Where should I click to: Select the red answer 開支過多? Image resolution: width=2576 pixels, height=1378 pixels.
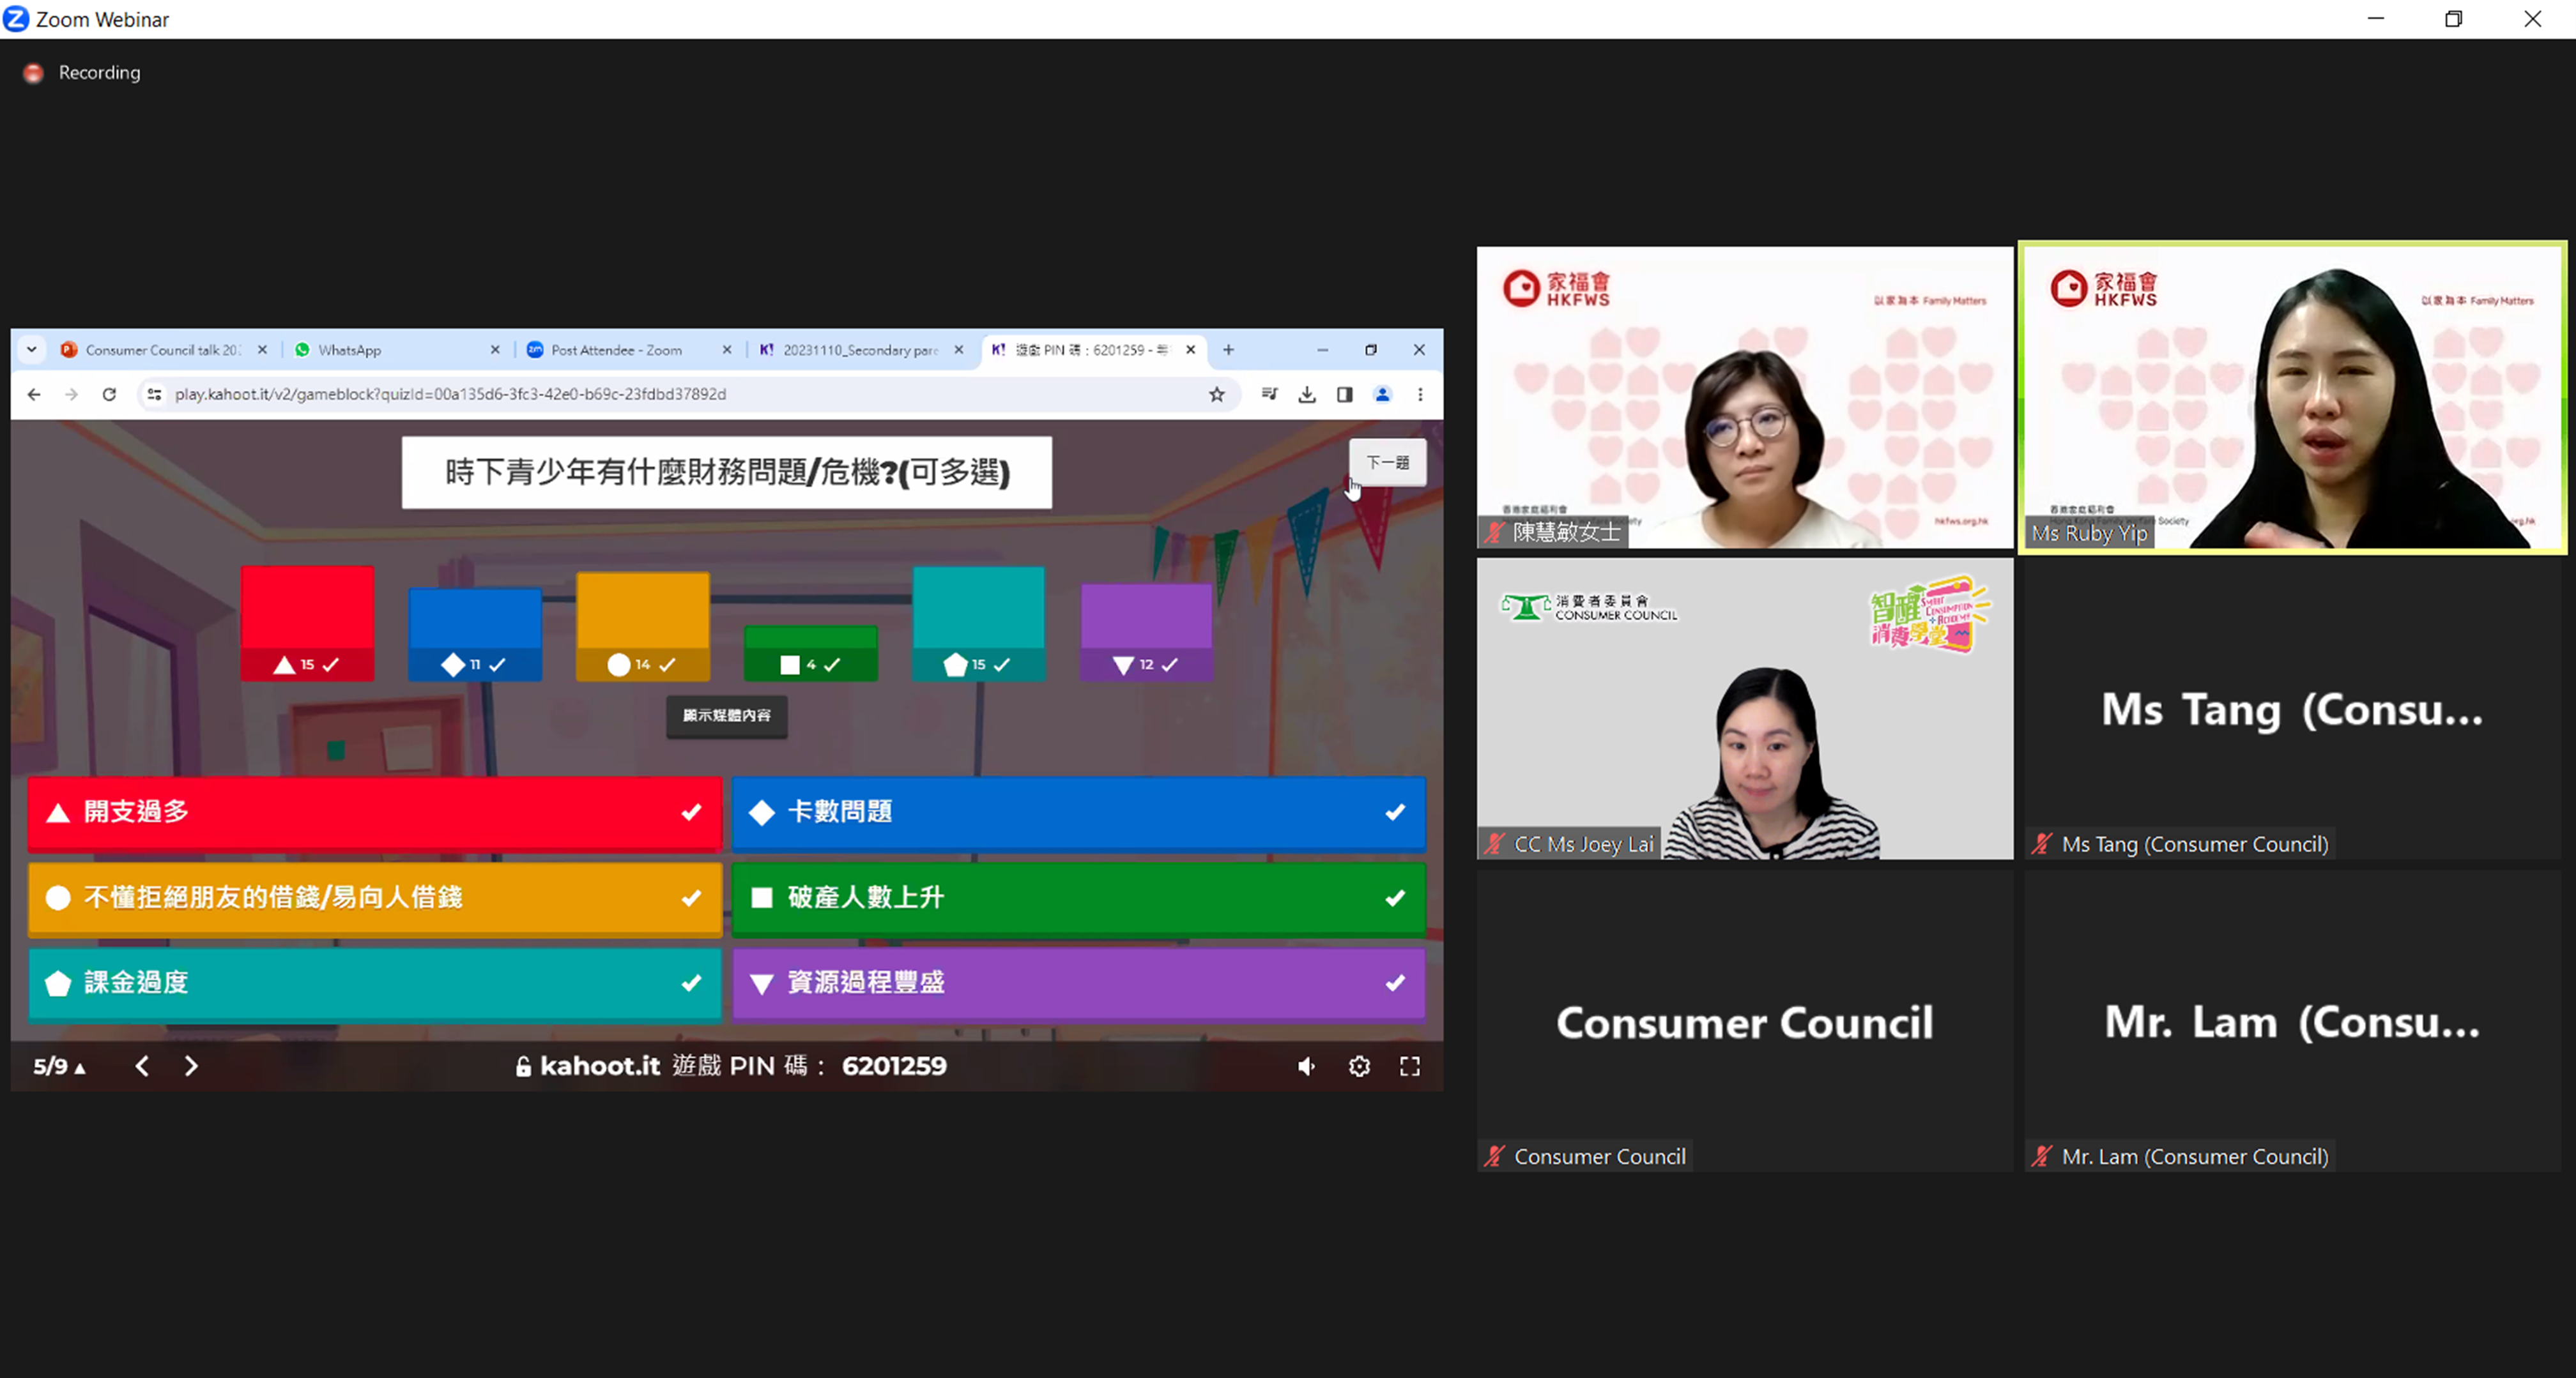[375, 812]
